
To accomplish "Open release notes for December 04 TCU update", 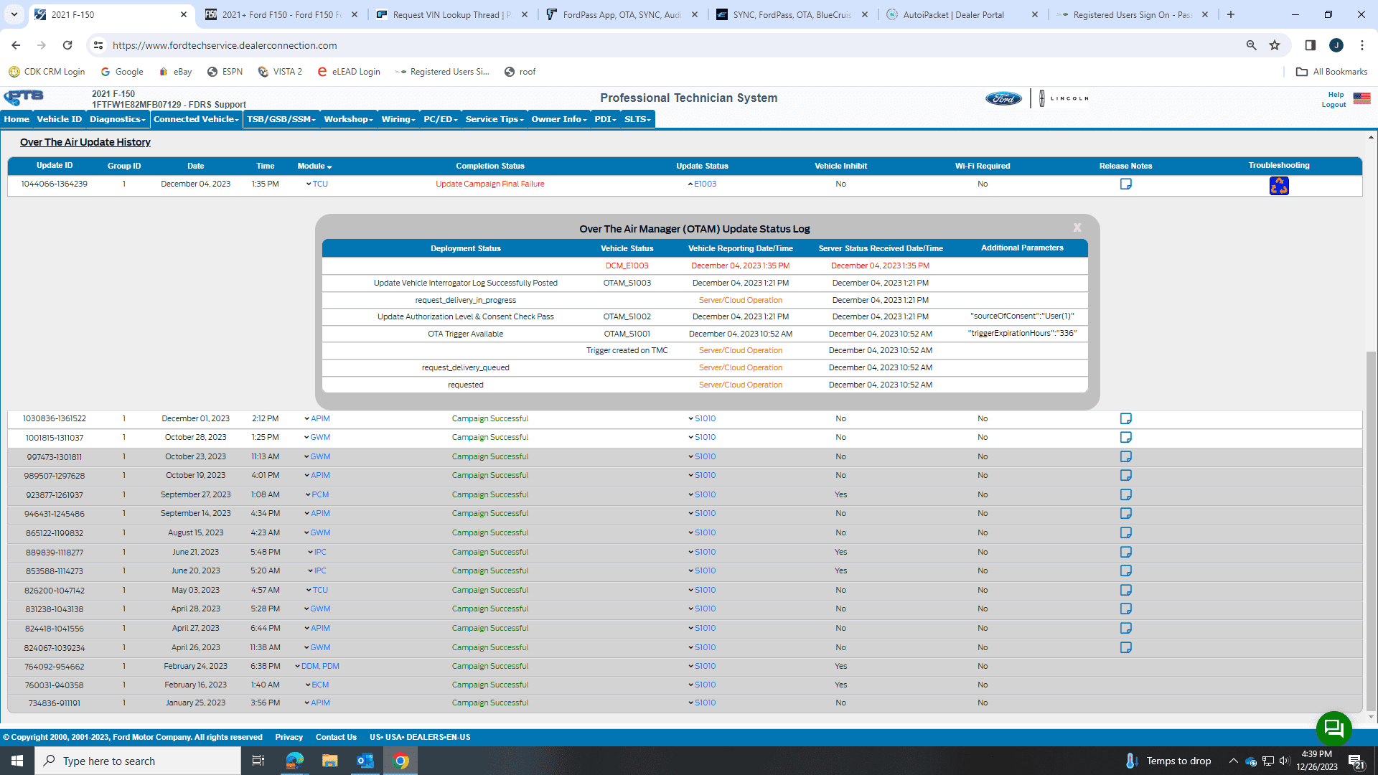I will coord(1125,184).
